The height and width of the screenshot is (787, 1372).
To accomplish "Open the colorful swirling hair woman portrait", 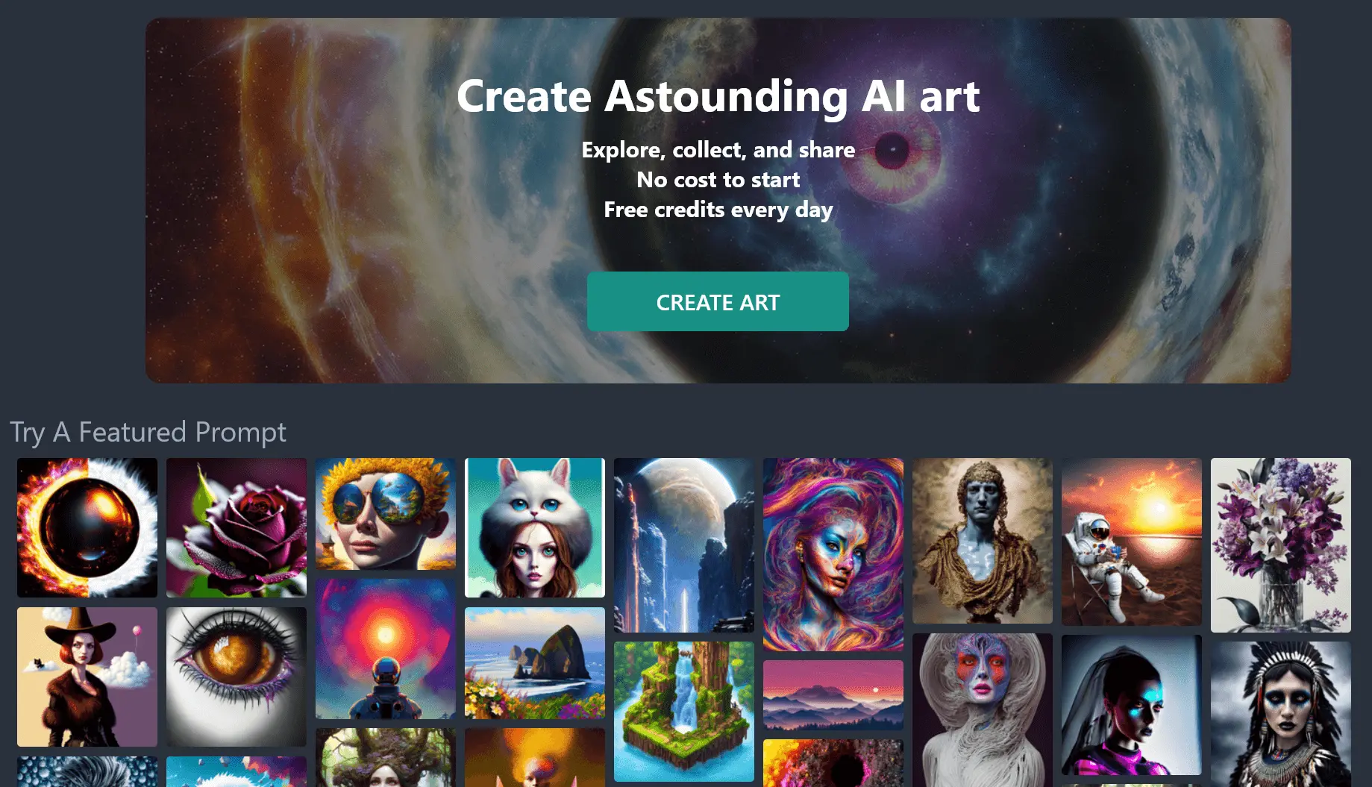I will pyautogui.click(x=833, y=554).
